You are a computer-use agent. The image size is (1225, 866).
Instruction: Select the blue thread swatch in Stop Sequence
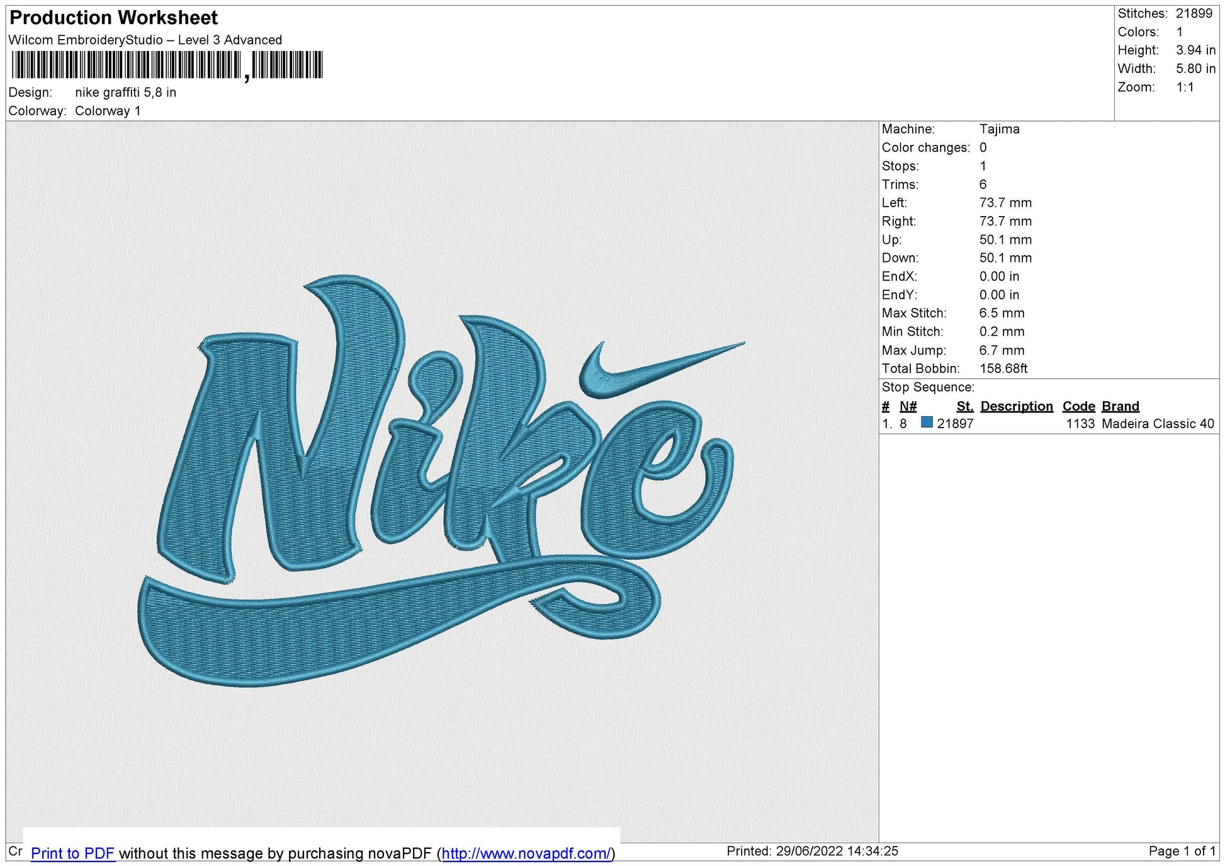point(927,424)
